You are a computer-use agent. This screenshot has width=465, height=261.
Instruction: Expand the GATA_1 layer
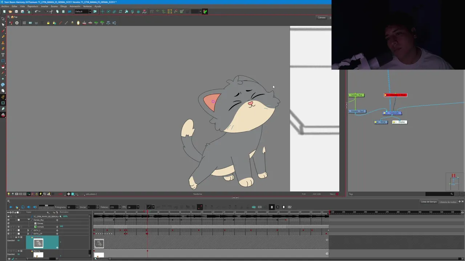tap(28, 230)
